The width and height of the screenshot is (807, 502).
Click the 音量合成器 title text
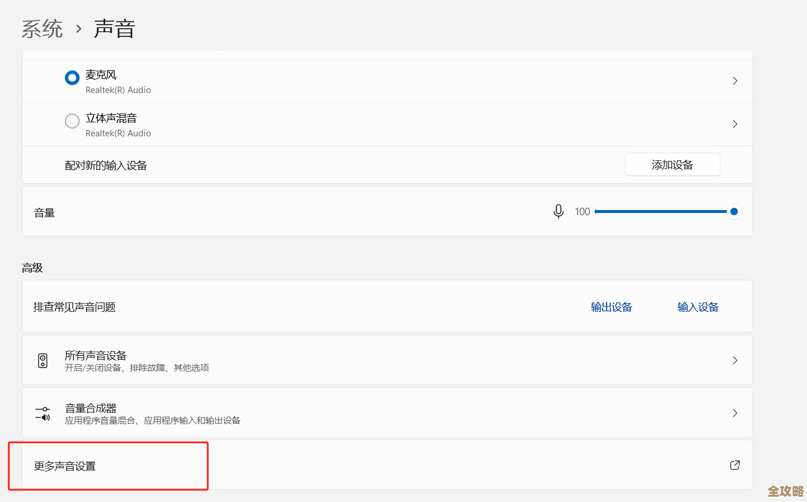coord(91,408)
